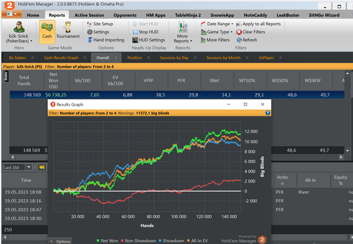Viewport: 353px width, 244px height.
Task: Close the Overall report tab
Action: tap(115, 58)
